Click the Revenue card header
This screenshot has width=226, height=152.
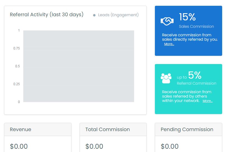(x=21, y=129)
